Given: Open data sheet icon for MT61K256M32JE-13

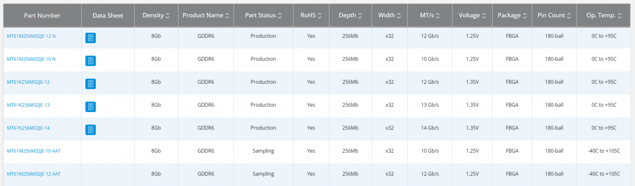Looking at the screenshot, I should [x=90, y=107].
